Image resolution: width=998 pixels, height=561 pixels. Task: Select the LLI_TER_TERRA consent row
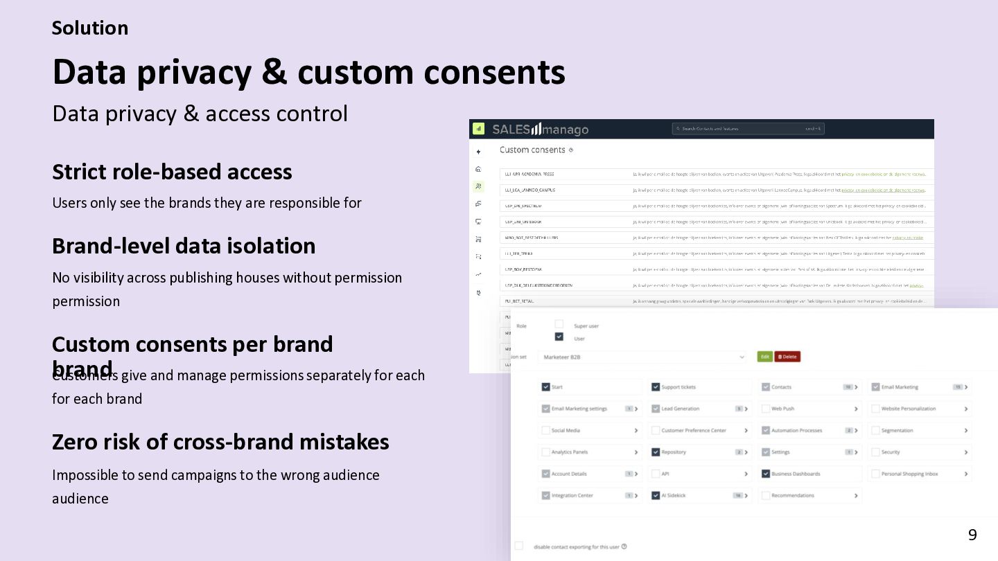[x=717, y=253]
